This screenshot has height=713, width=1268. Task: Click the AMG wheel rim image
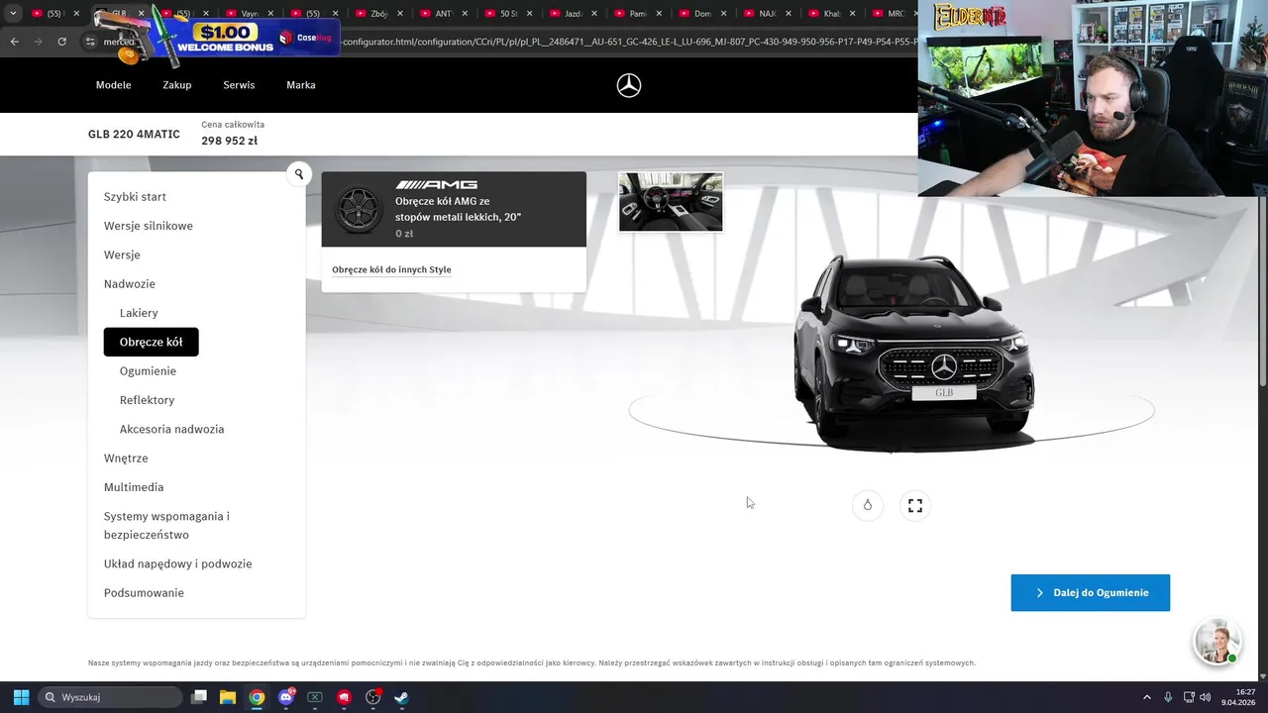pyautogui.click(x=359, y=210)
